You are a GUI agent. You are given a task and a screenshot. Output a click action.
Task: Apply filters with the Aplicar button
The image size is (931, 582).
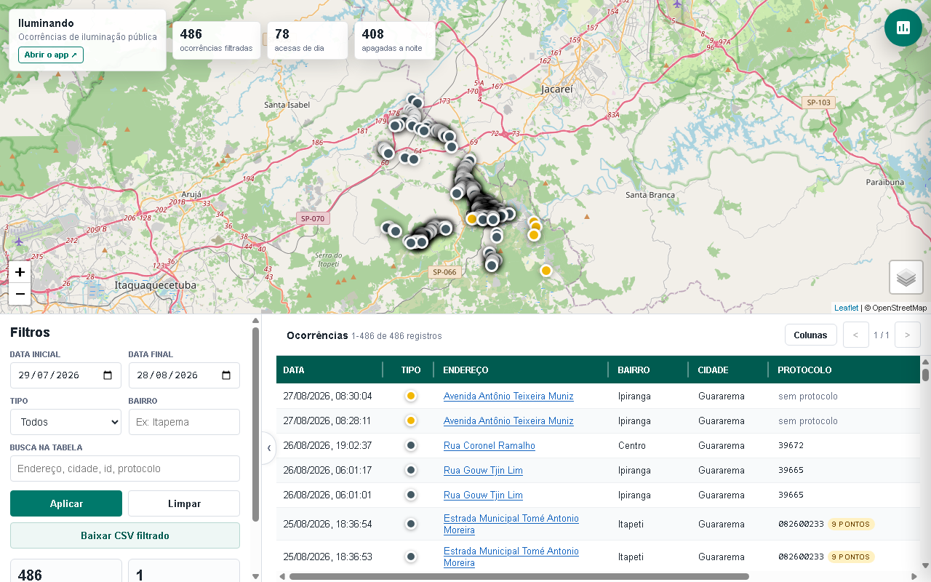pyautogui.click(x=66, y=503)
